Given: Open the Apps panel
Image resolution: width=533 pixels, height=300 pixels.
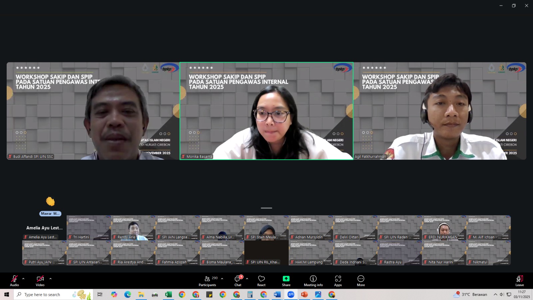Looking at the screenshot, I should (338, 280).
